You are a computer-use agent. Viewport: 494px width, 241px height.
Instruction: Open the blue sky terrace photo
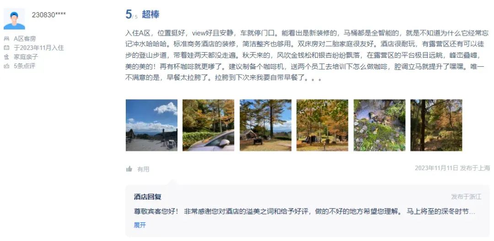(x=151, y=125)
